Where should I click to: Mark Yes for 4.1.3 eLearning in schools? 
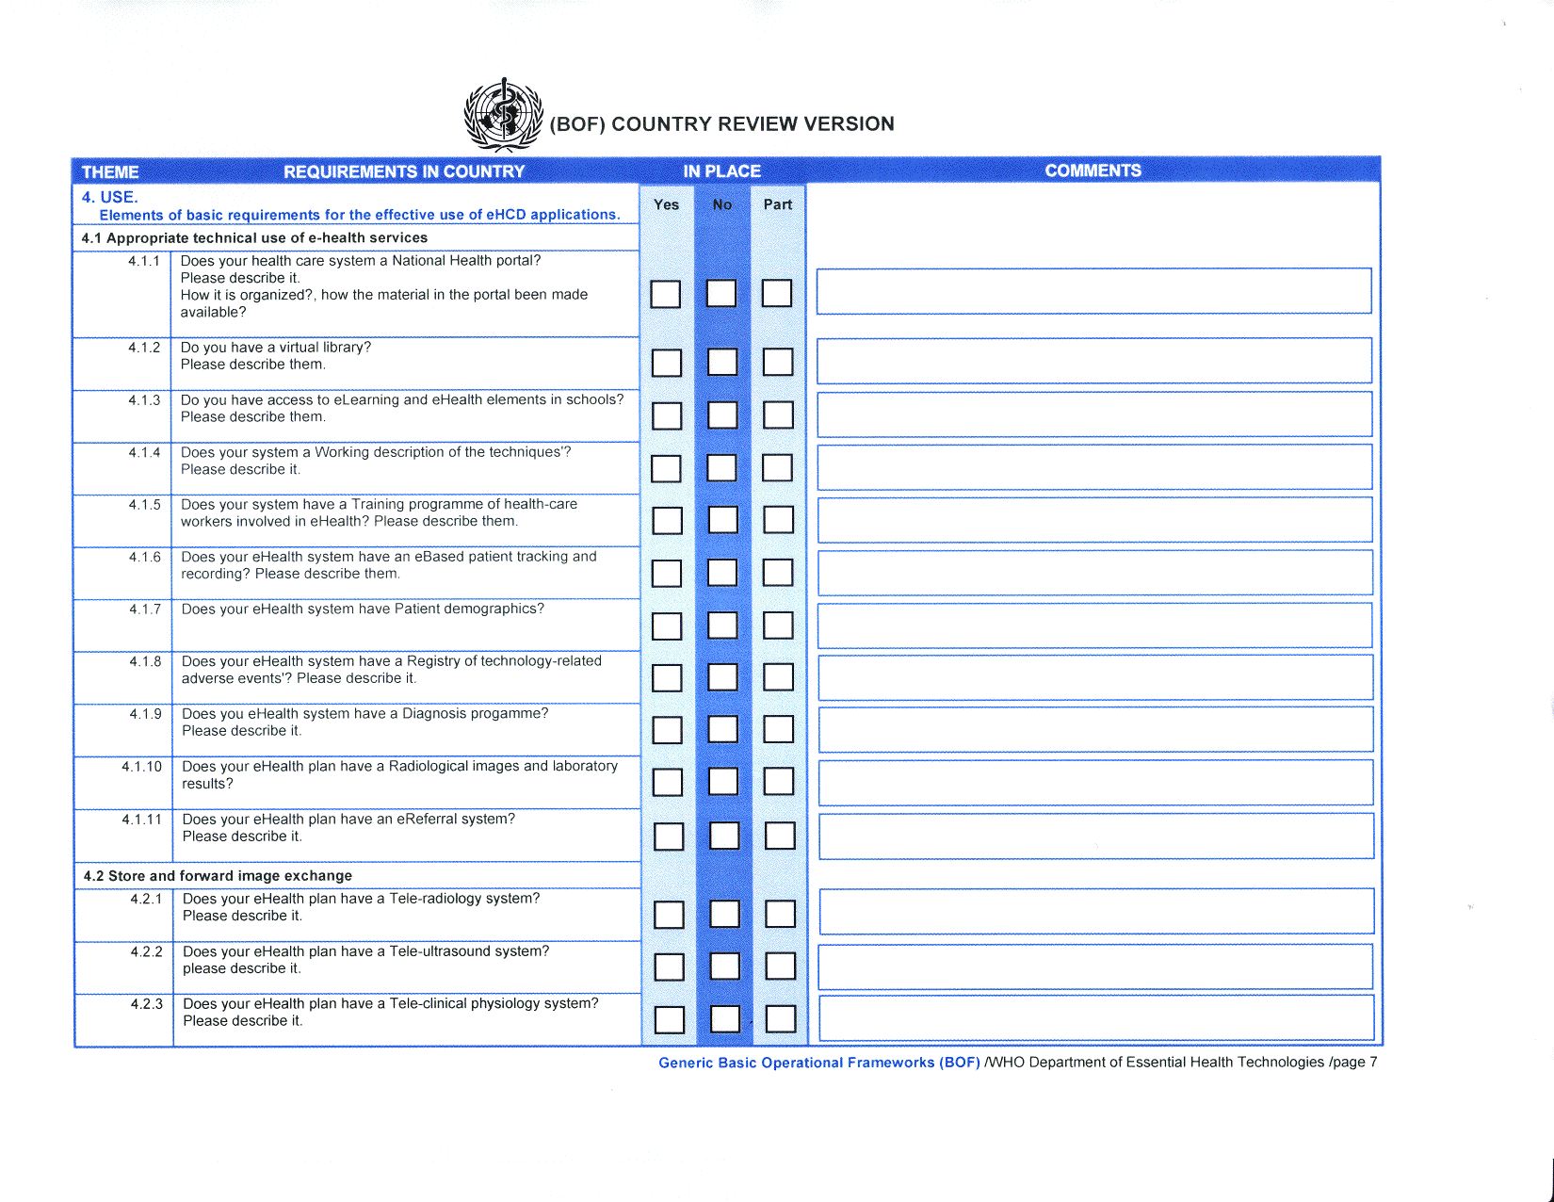(x=667, y=415)
